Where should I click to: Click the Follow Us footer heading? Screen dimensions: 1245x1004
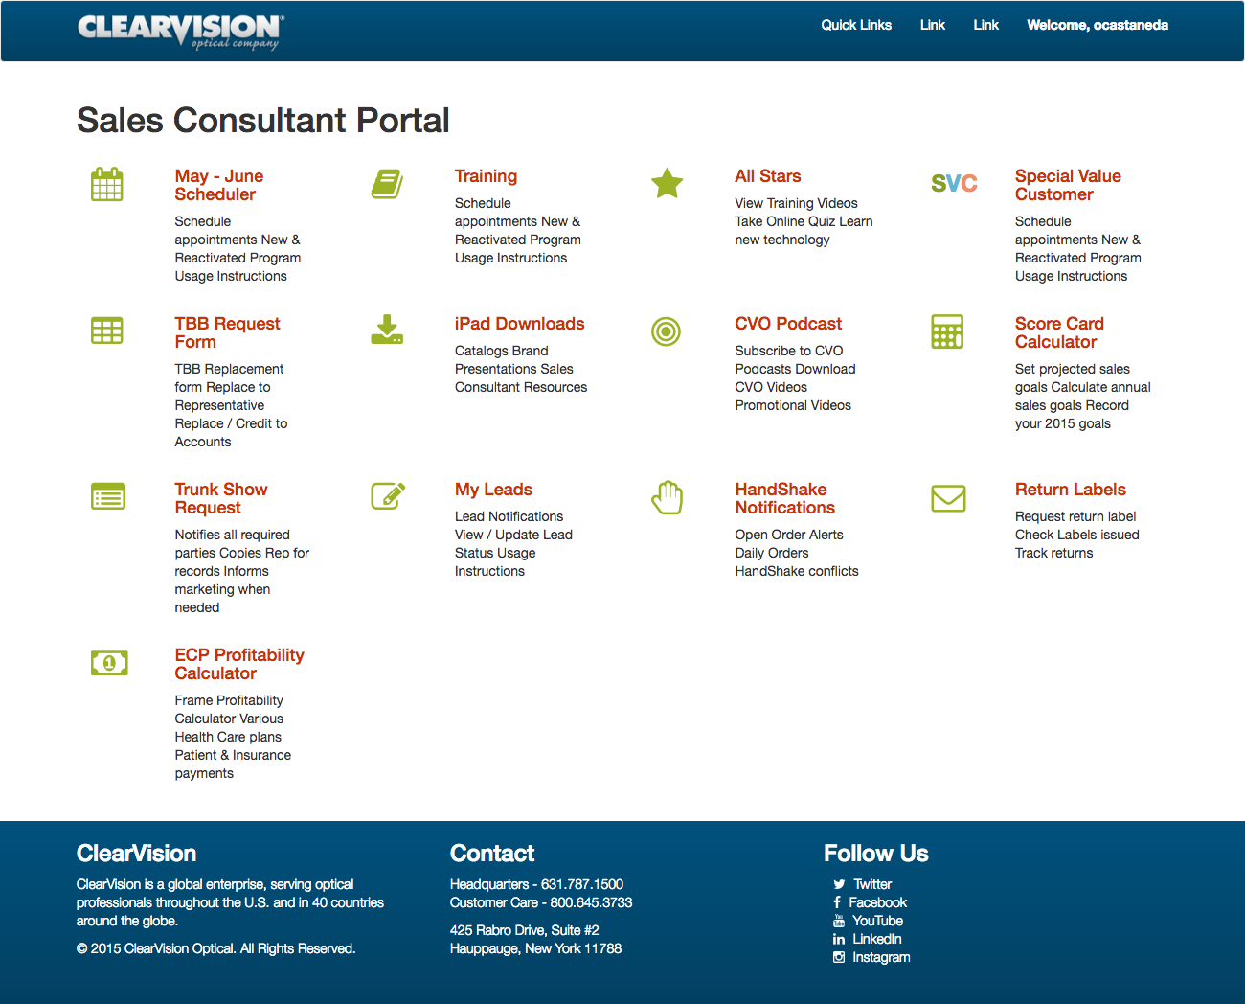tap(876, 854)
